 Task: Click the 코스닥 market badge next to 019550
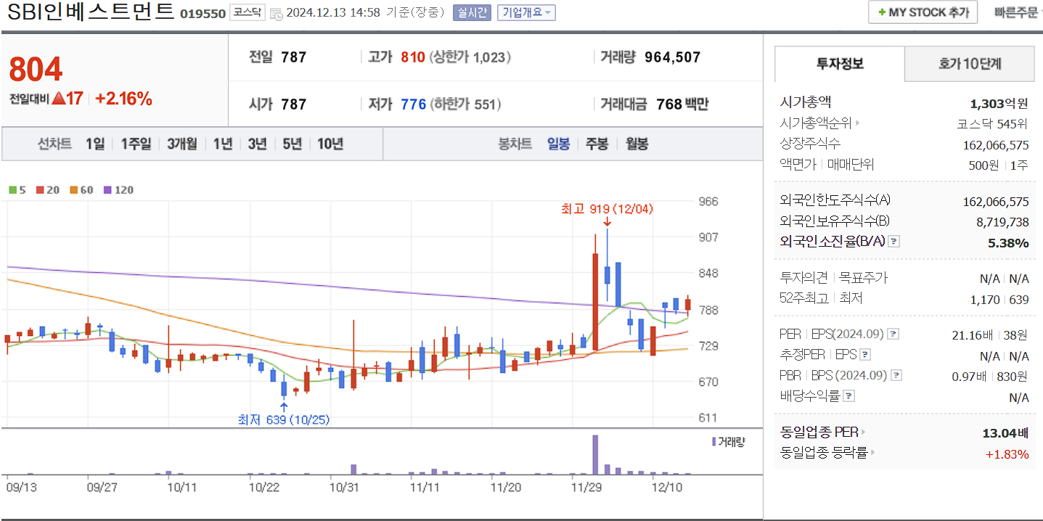click(x=246, y=12)
